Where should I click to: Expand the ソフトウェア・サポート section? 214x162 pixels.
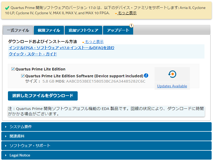coord(106,146)
